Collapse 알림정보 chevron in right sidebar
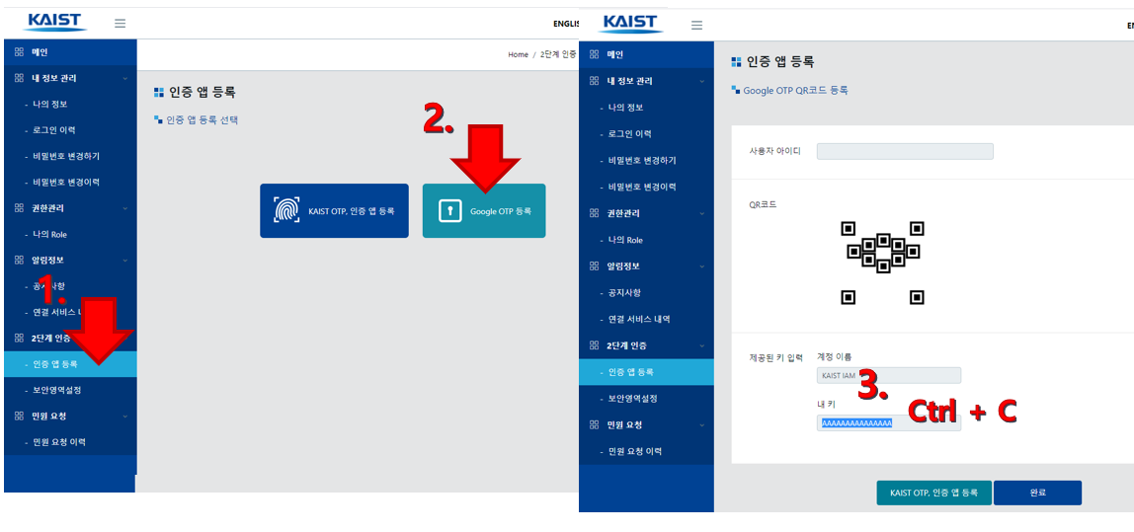Image resolution: width=1134 pixels, height=532 pixels. click(701, 266)
